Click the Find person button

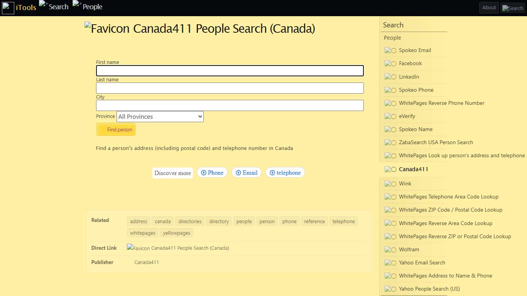pos(116,129)
